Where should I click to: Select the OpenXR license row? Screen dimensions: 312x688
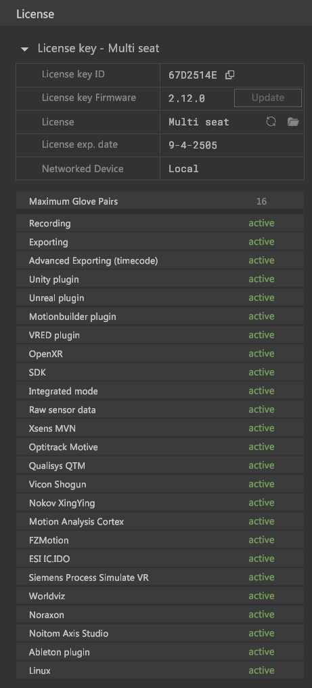click(x=160, y=354)
